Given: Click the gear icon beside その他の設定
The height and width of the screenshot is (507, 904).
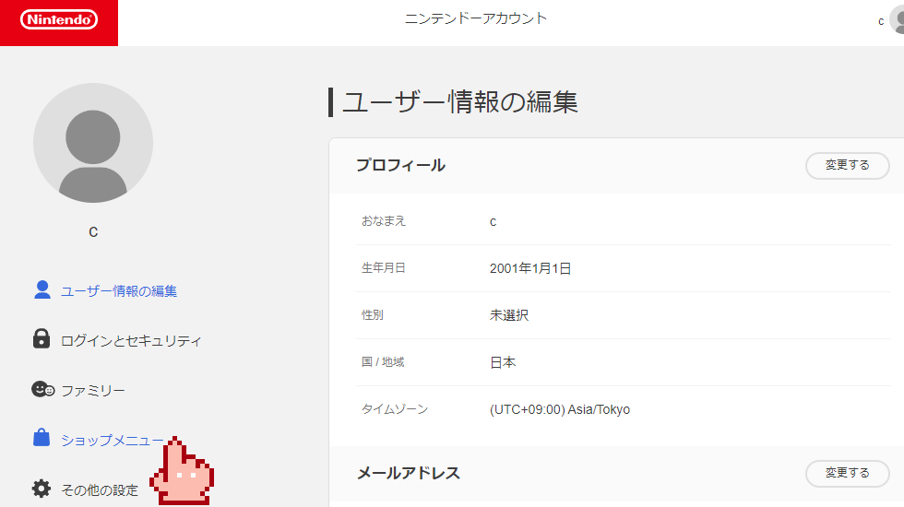Looking at the screenshot, I should point(42,489).
